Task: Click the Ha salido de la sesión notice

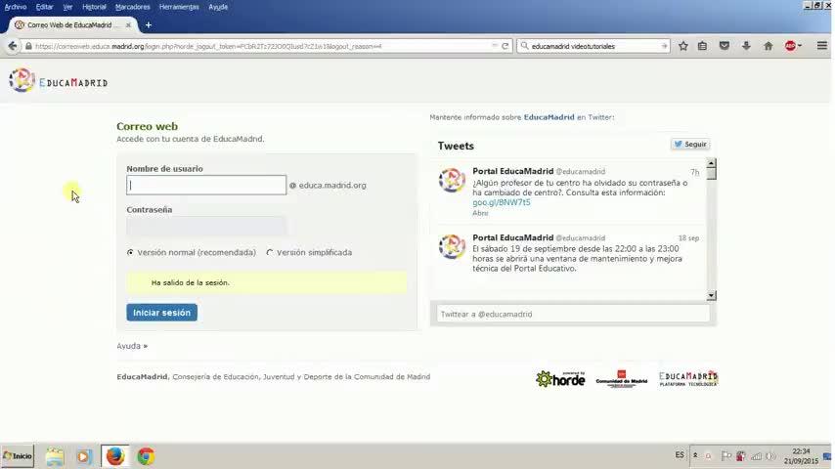Action: click(266, 282)
